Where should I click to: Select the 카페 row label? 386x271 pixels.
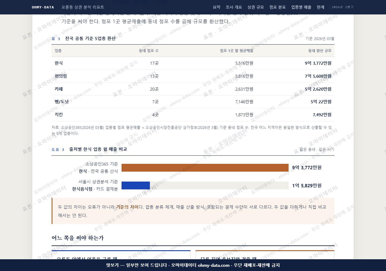pyautogui.click(x=59, y=89)
